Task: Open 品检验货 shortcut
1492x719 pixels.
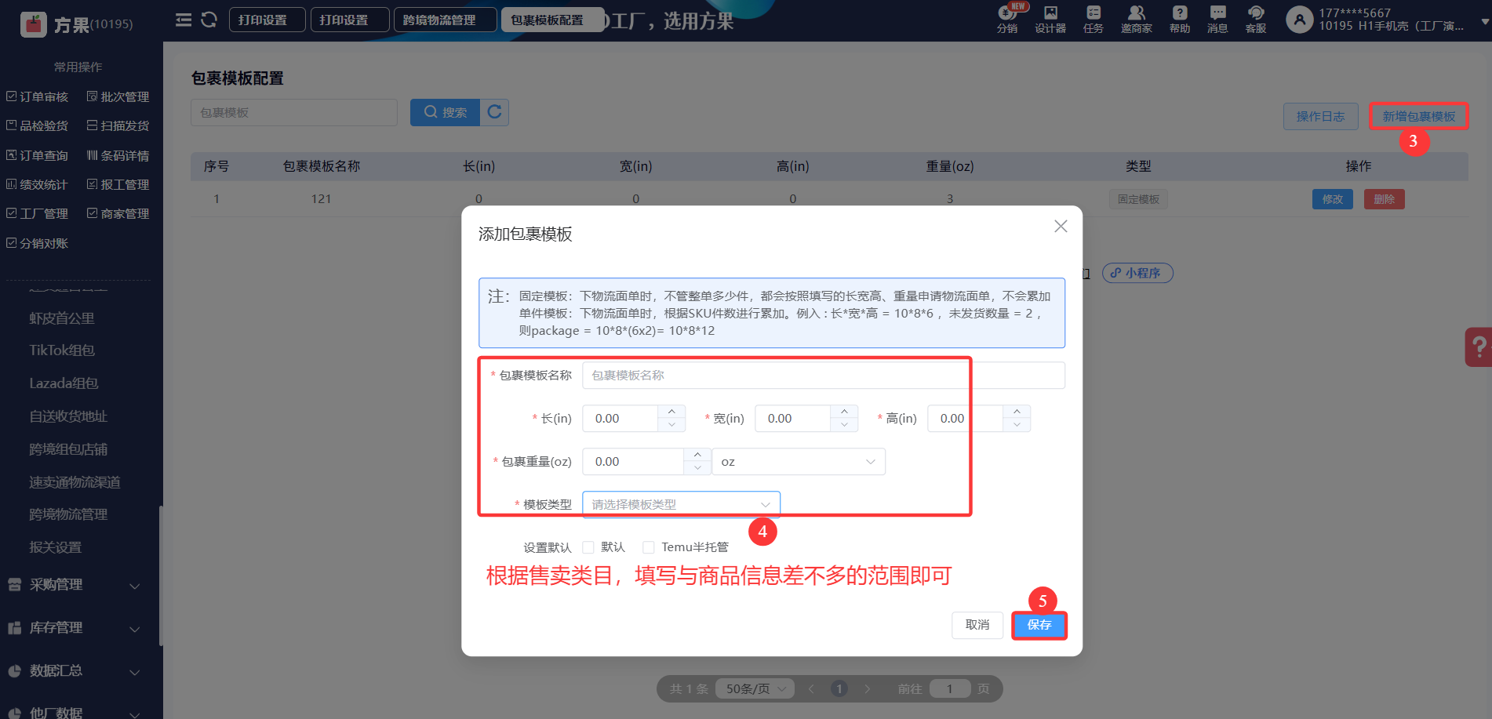Action: (x=38, y=125)
